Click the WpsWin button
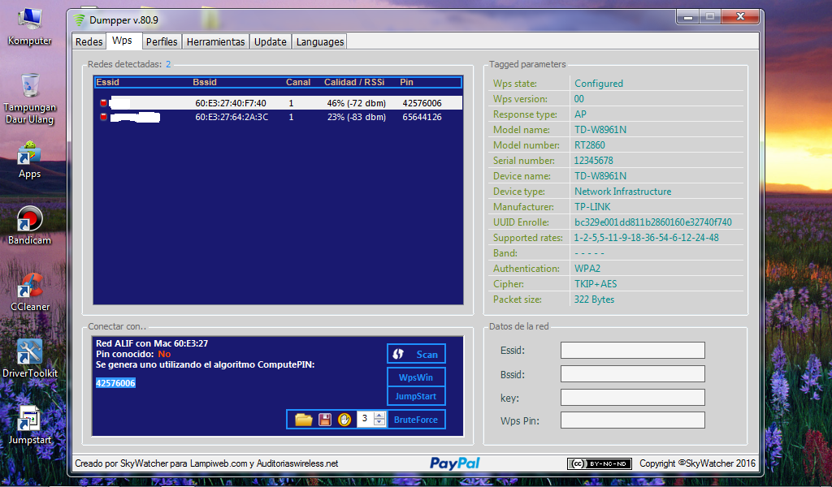This screenshot has width=832, height=487. coord(416,377)
